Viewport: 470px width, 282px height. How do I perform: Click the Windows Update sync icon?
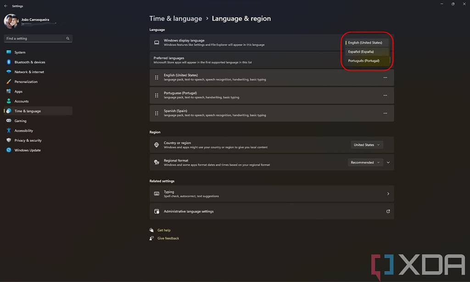click(9, 150)
